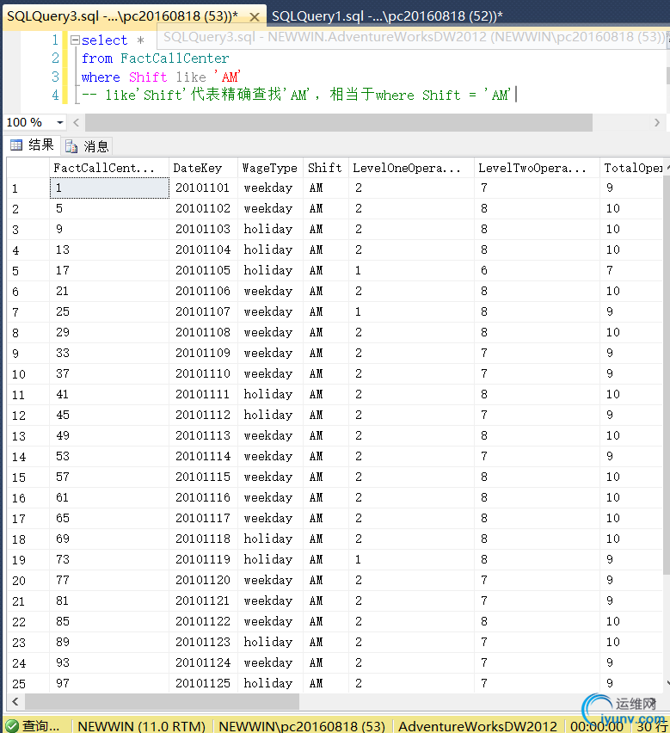Select the highlighted cell with value 1 in row 1
The image size is (670, 733).
point(109,188)
